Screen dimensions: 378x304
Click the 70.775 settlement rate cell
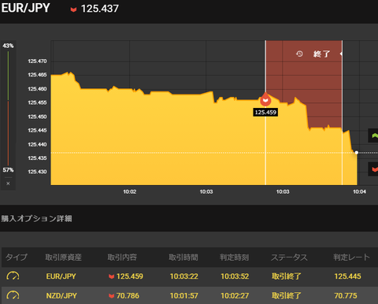[x=346, y=296]
